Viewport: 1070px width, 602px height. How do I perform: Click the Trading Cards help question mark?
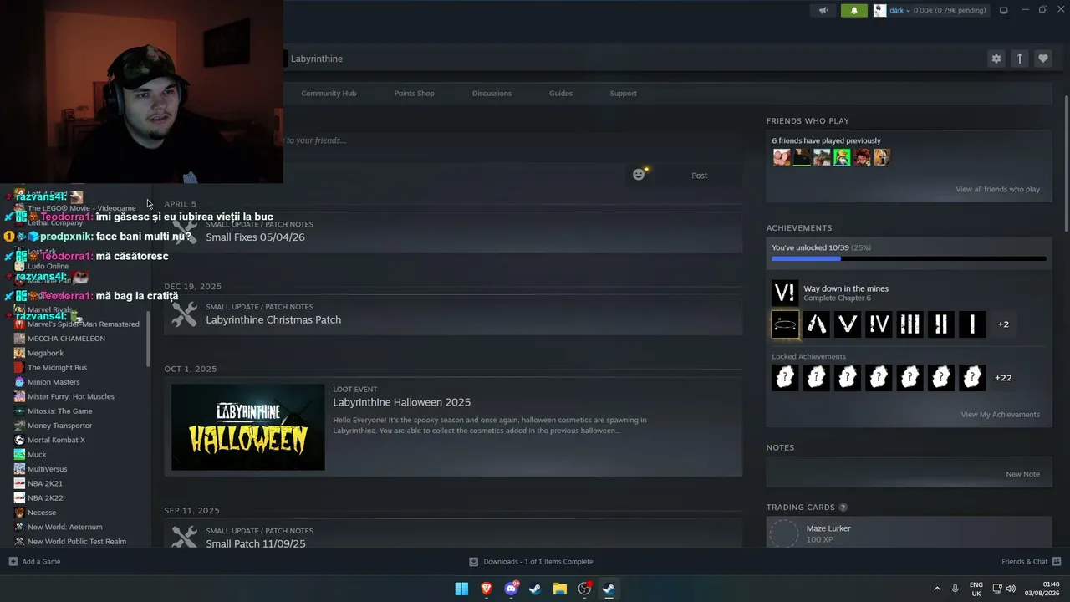click(x=843, y=508)
